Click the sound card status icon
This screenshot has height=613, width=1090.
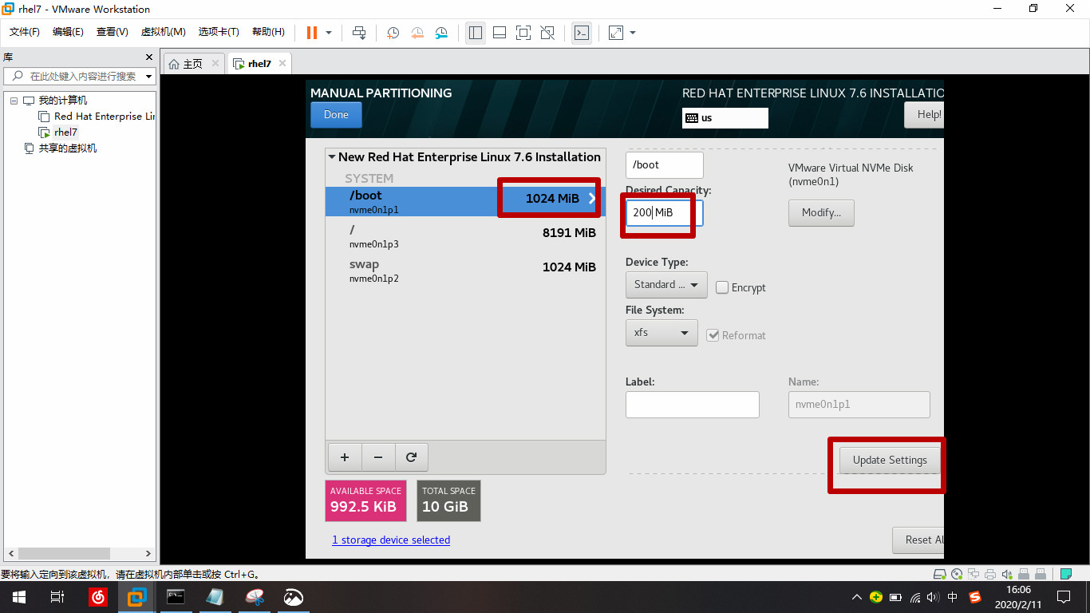tap(1007, 574)
